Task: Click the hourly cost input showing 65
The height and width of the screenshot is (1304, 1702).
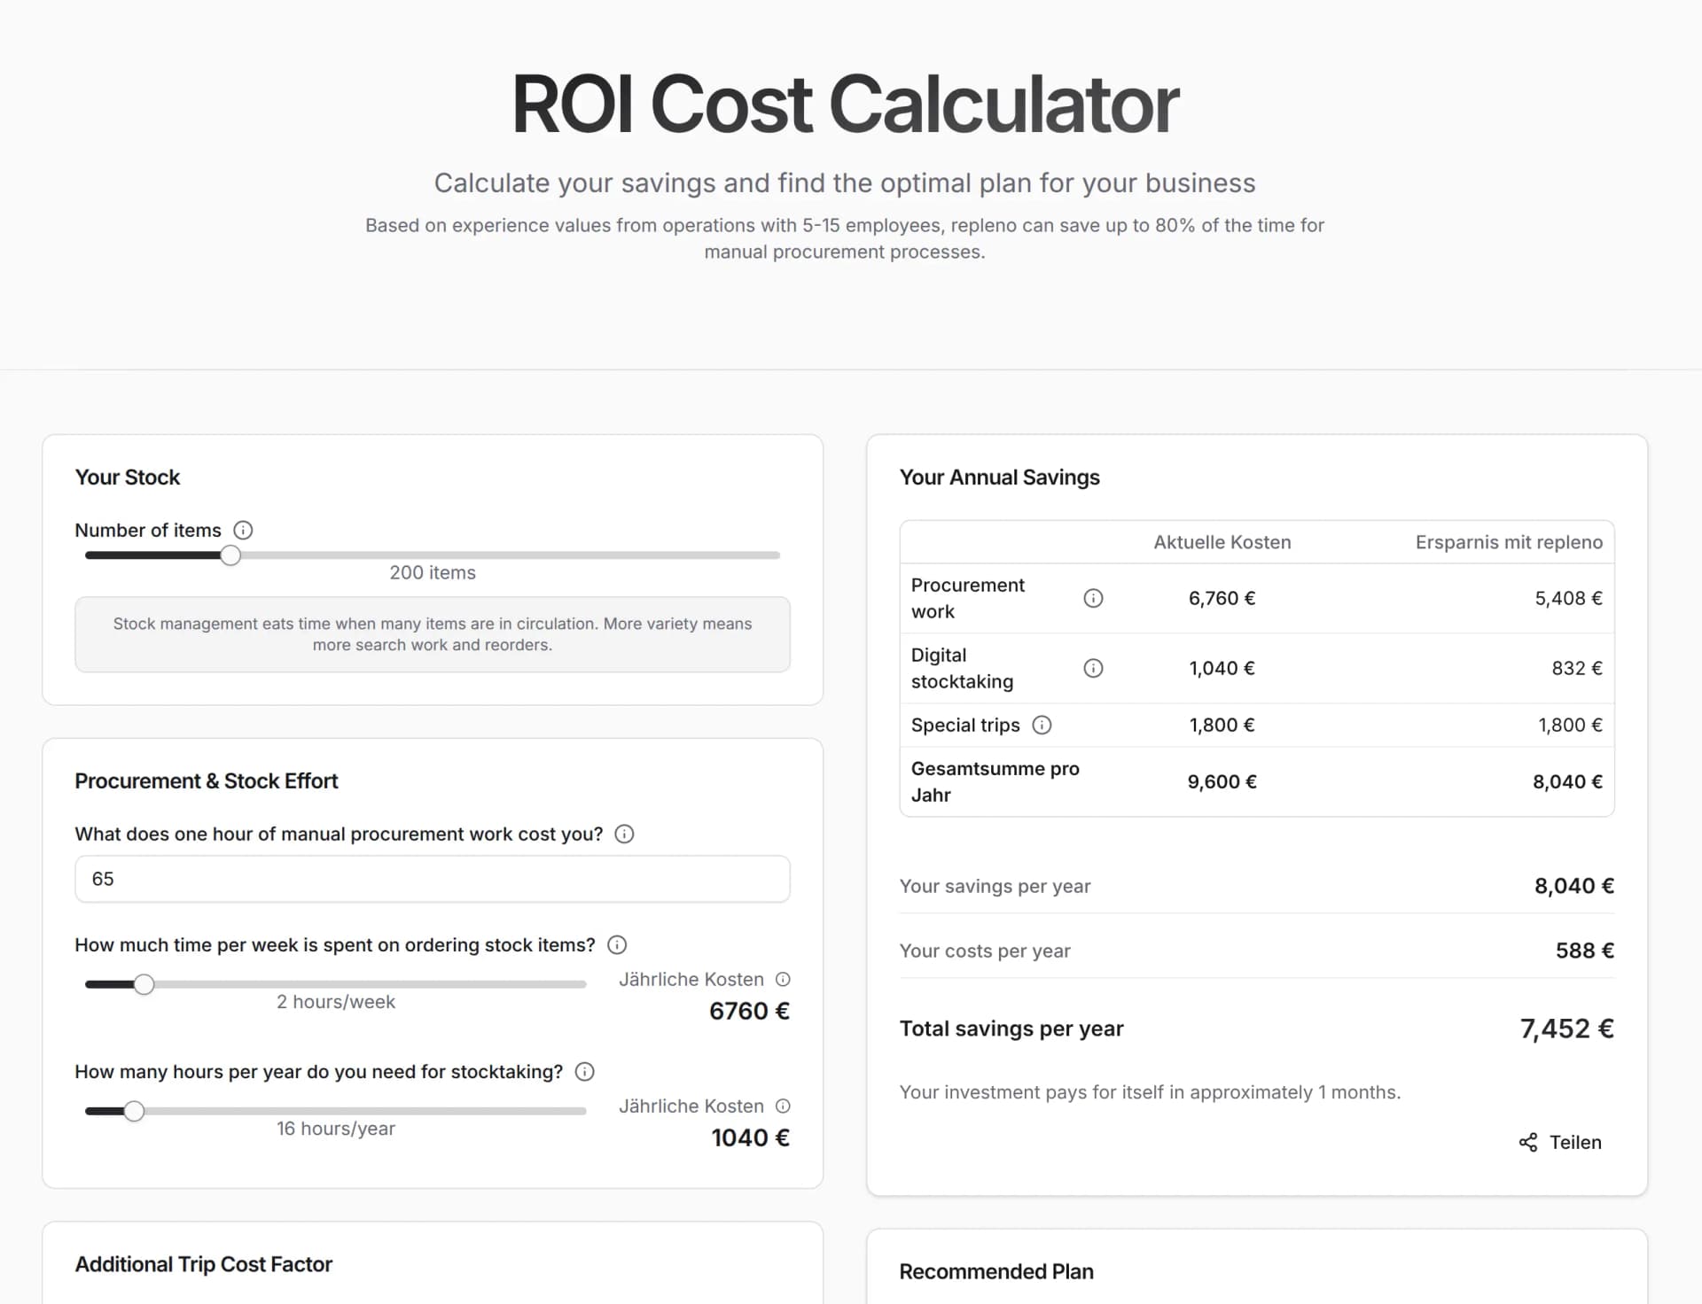Action: pyautogui.click(x=432, y=879)
